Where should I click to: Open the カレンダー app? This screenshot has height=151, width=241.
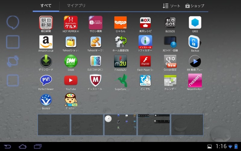point(170,80)
